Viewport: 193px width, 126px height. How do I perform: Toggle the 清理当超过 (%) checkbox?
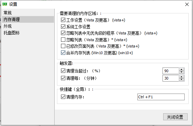click(x=63, y=71)
